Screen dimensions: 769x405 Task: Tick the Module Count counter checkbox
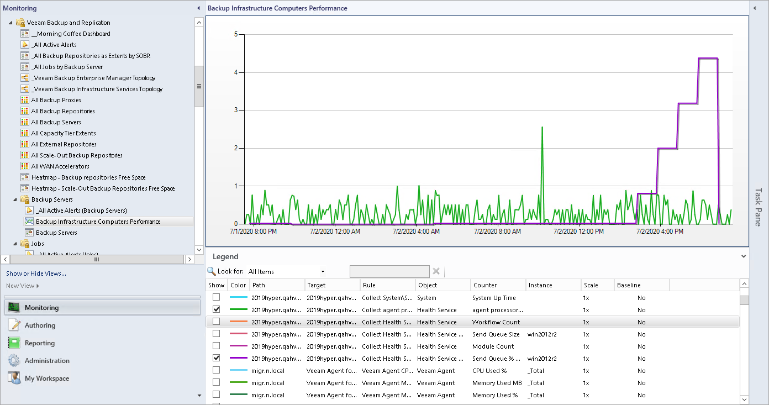coord(217,346)
